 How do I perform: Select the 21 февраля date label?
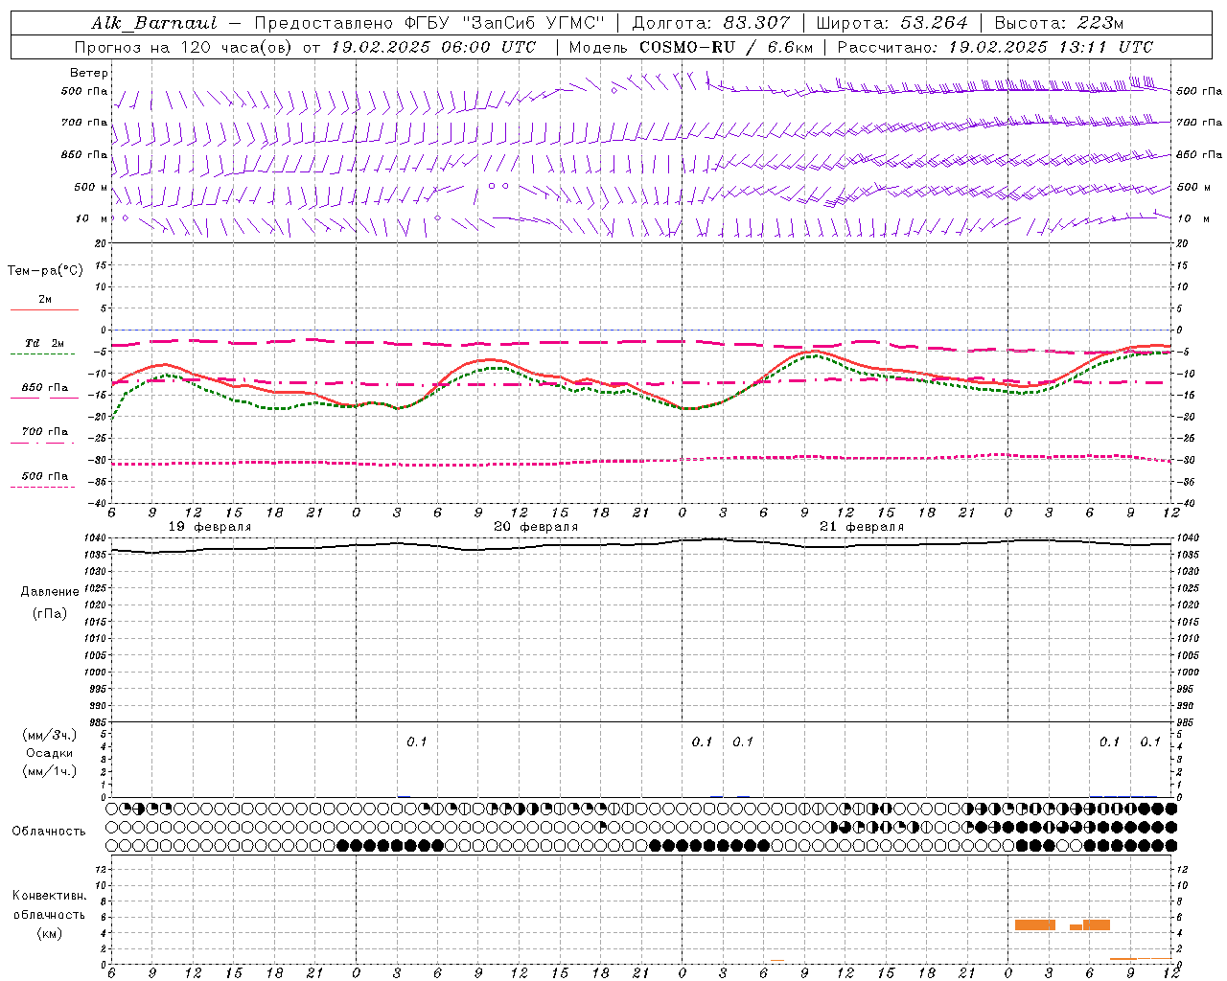pyautogui.click(x=862, y=527)
